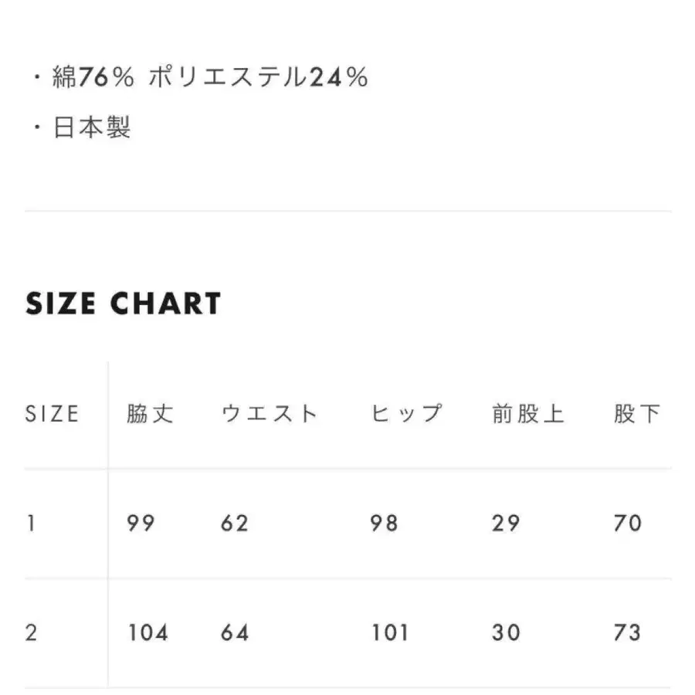Viewport: 695px width, 695px height.
Task: Click the 29 front rise value
Action: coord(506,523)
